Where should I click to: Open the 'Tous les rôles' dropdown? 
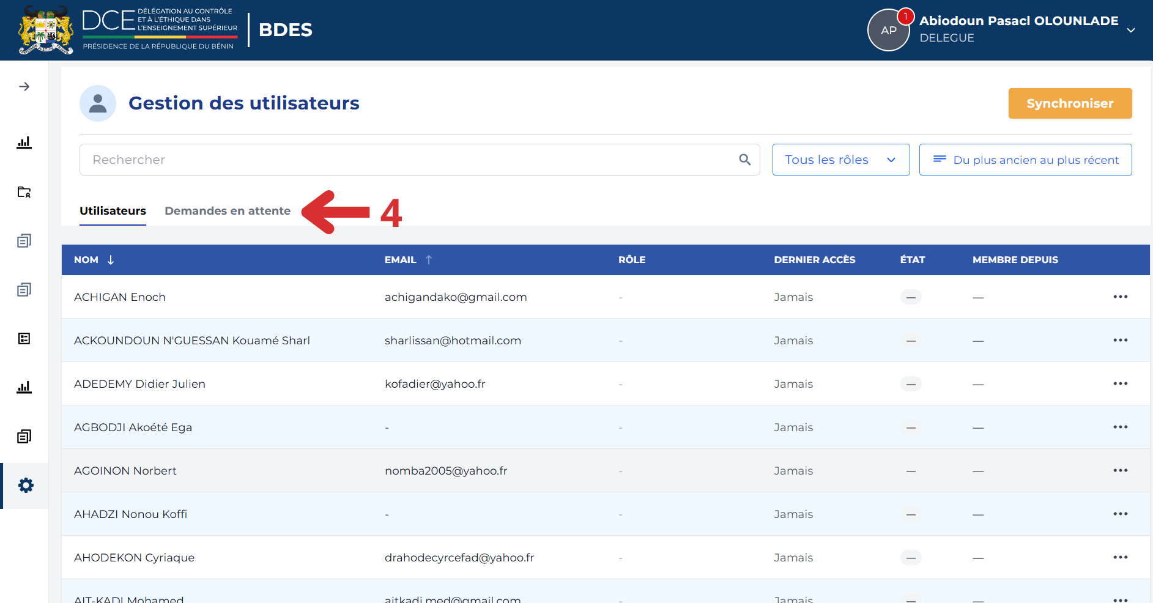click(841, 160)
